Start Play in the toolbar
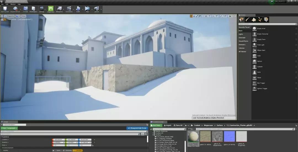Screen dimensions: 298x152 click(87, 9)
